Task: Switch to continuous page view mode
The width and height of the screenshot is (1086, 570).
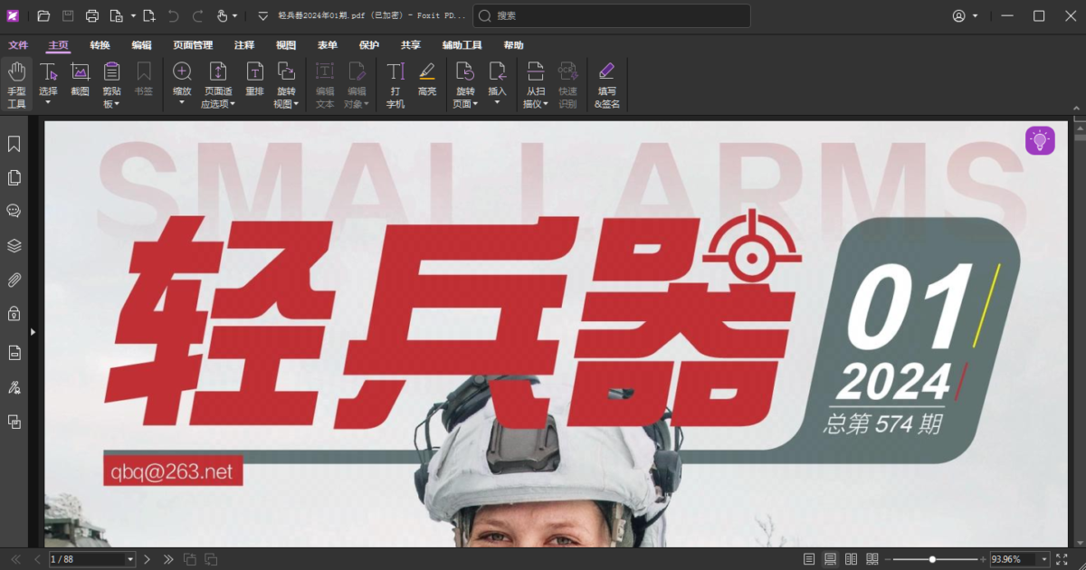Action: click(829, 559)
